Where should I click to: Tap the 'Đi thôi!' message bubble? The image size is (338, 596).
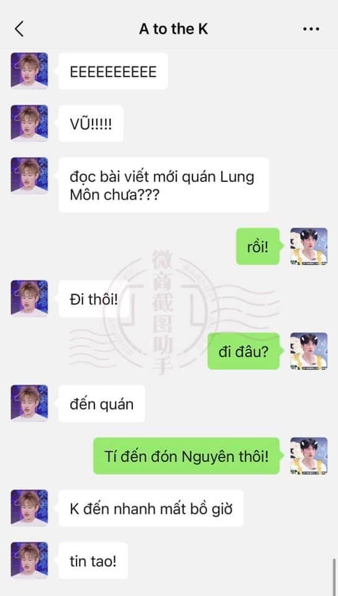pyautogui.click(x=94, y=299)
